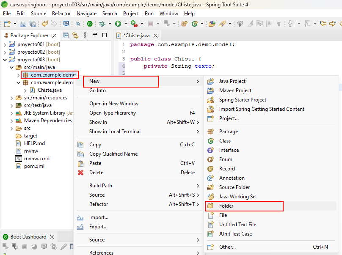The width and height of the screenshot is (342, 255).
Task: Open the Navigate menu
Action: (x=86, y=14)
